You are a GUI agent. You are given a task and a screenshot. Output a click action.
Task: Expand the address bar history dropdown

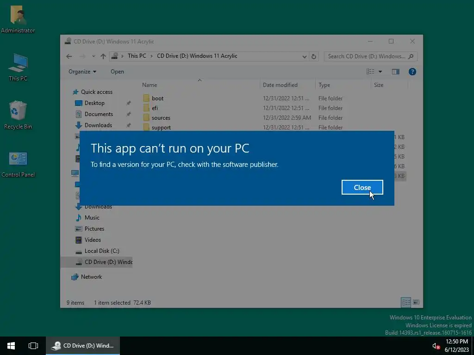(305, 56)
